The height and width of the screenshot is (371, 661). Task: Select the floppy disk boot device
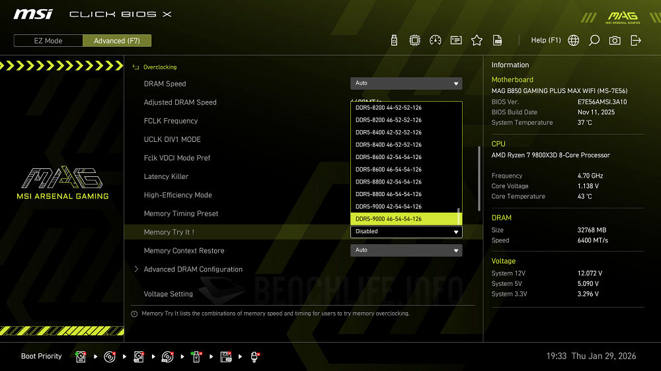tap(226, 356)
